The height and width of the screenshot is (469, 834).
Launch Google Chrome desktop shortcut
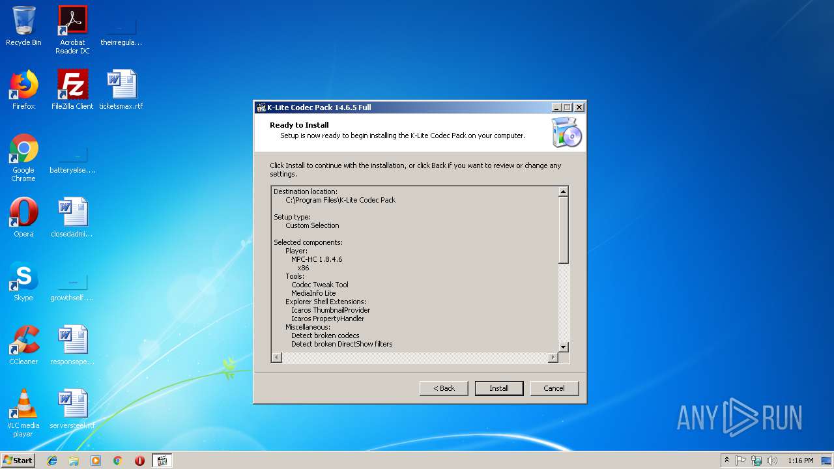(23, 158)
